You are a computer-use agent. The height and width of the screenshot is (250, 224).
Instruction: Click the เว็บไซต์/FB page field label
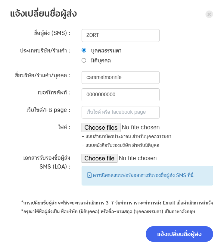pyautogui.click(x=48, y=110)
